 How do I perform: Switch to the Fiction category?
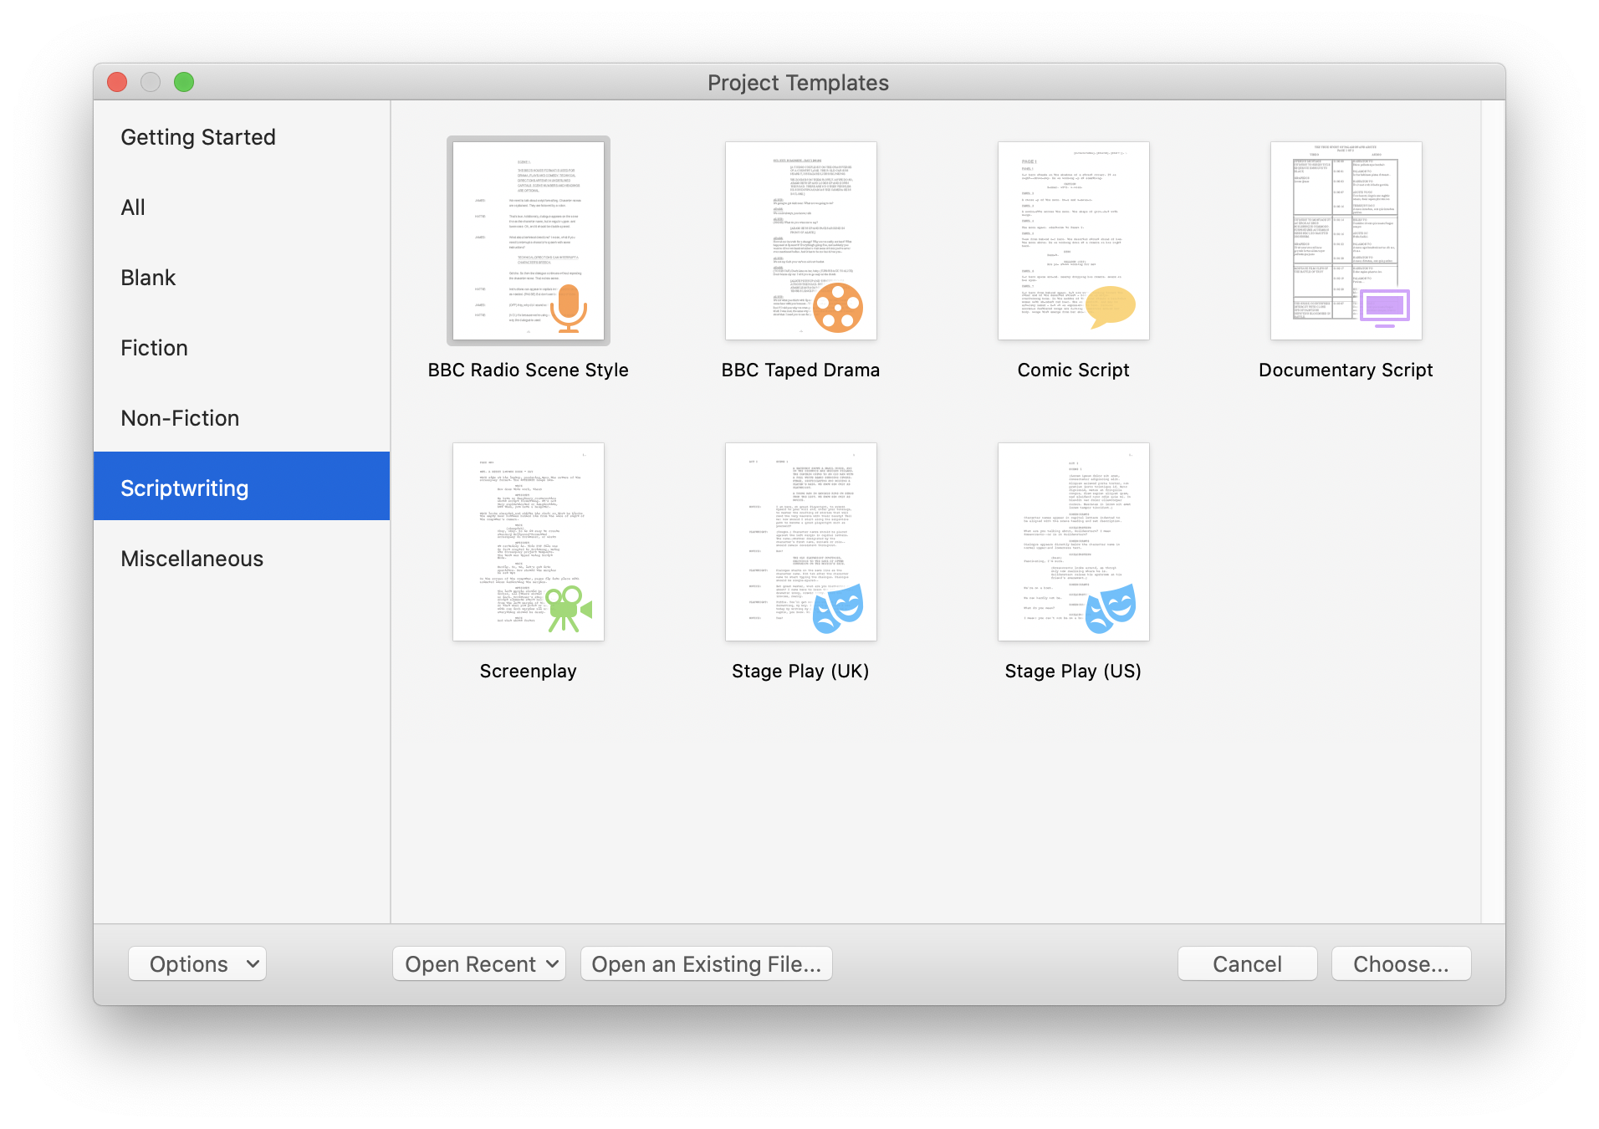point(154,348)
